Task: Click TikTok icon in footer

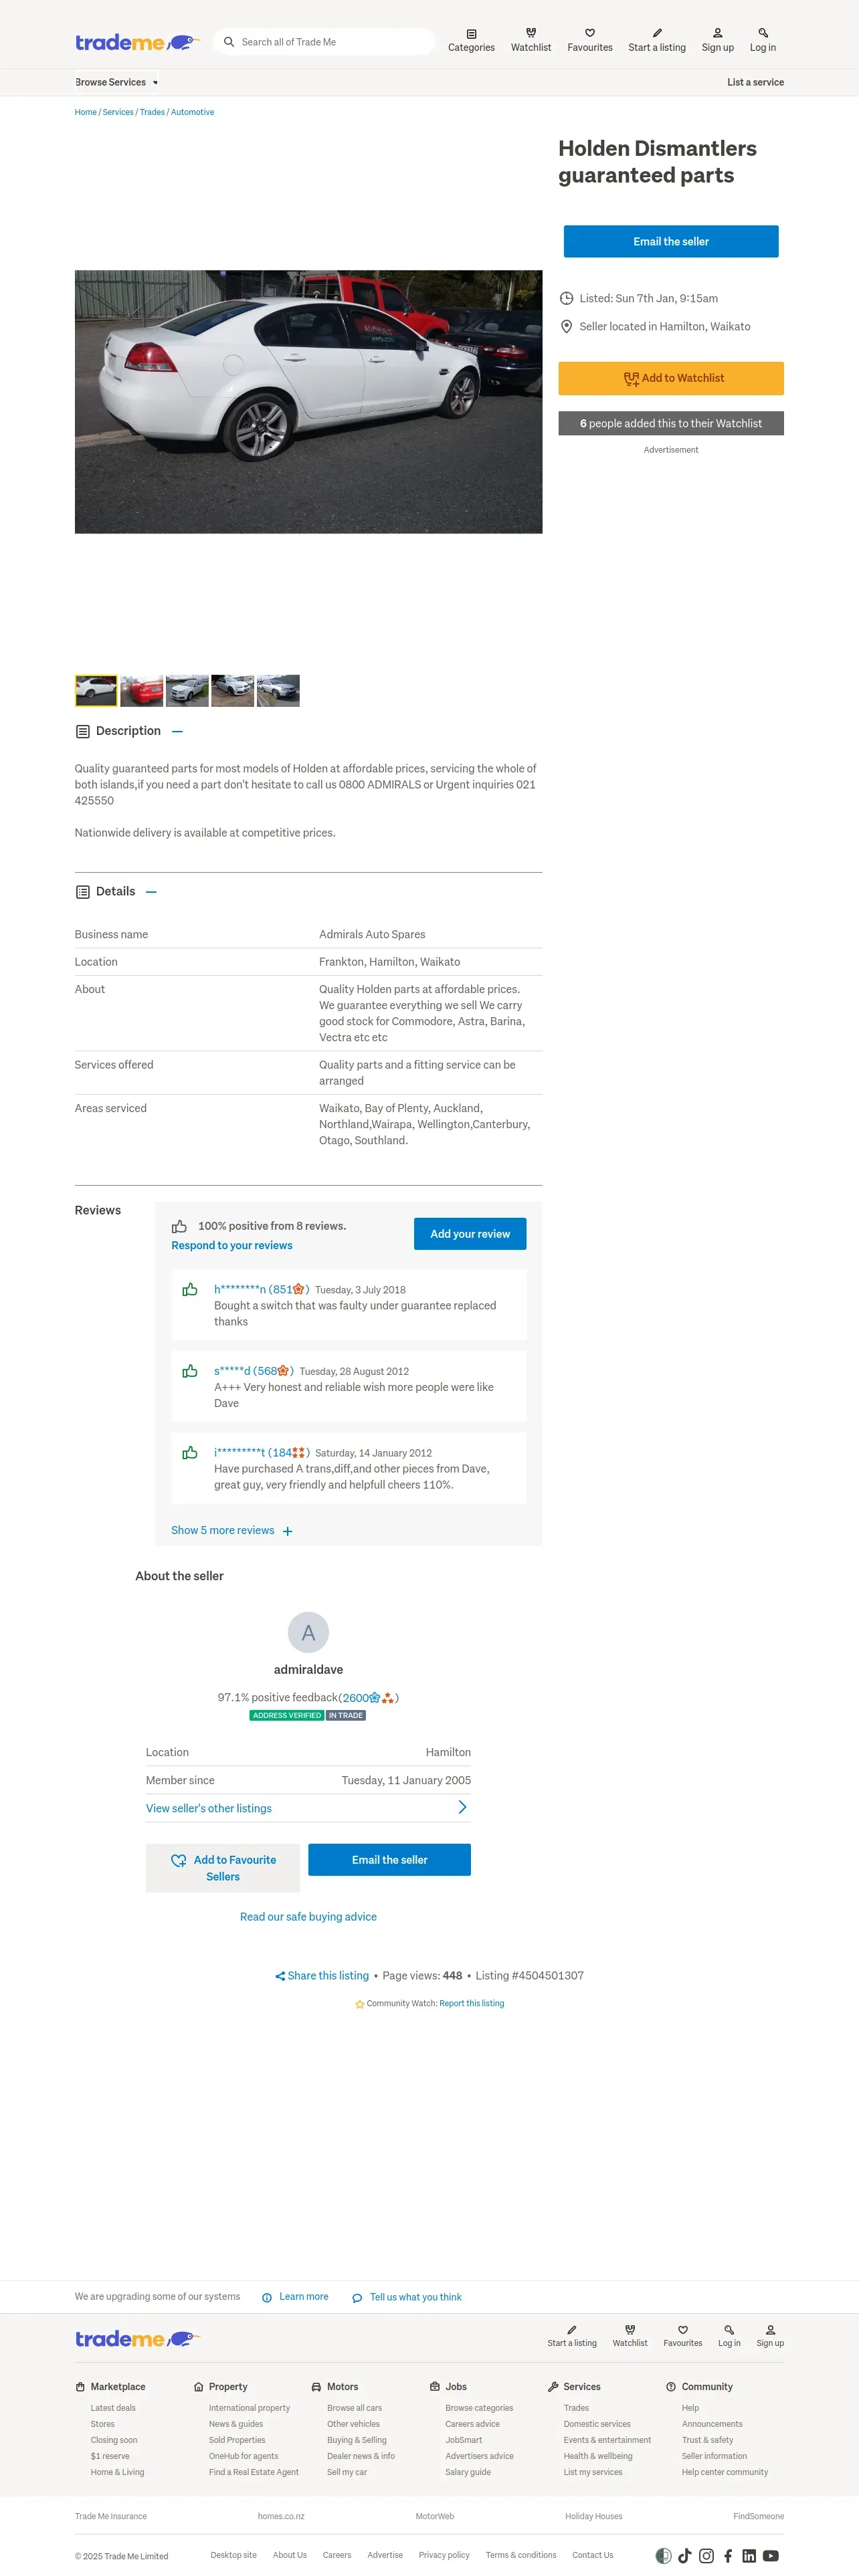Action: [685, 2555]
